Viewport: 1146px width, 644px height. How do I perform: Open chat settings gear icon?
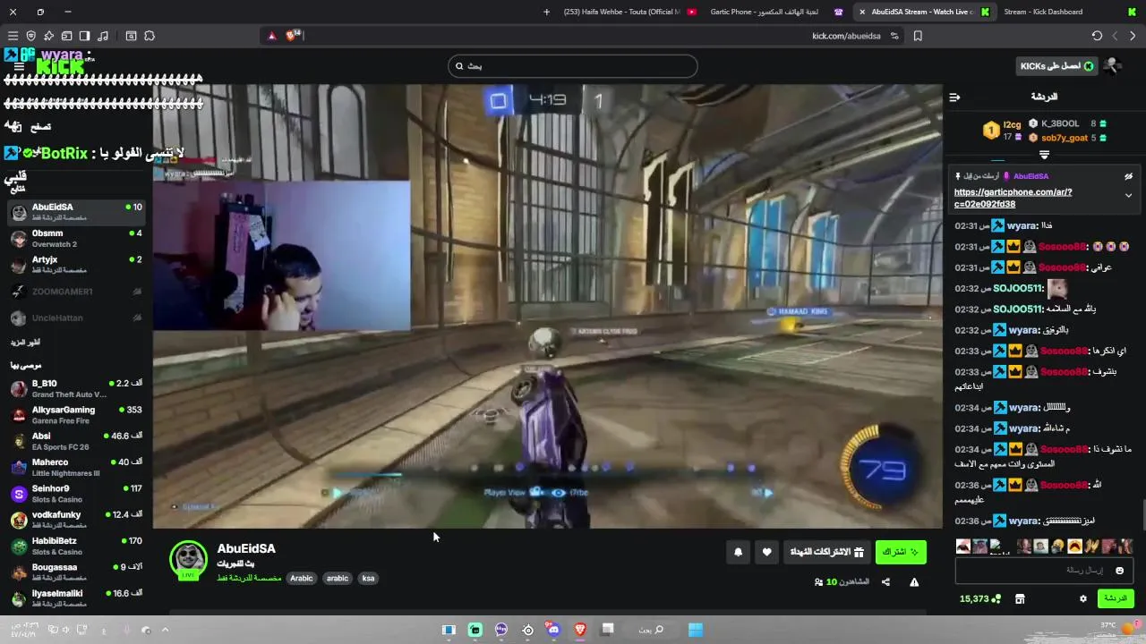(1083, 598)
